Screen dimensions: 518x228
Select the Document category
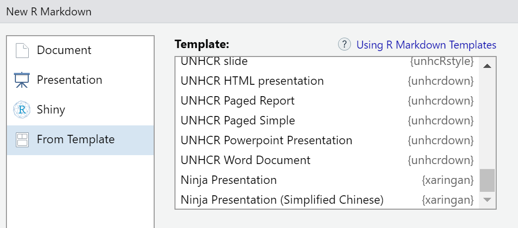pyautogui.click(x=64, y=51)
